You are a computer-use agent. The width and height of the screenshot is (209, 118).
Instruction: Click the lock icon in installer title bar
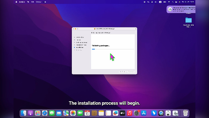click(x=136, y=29)
